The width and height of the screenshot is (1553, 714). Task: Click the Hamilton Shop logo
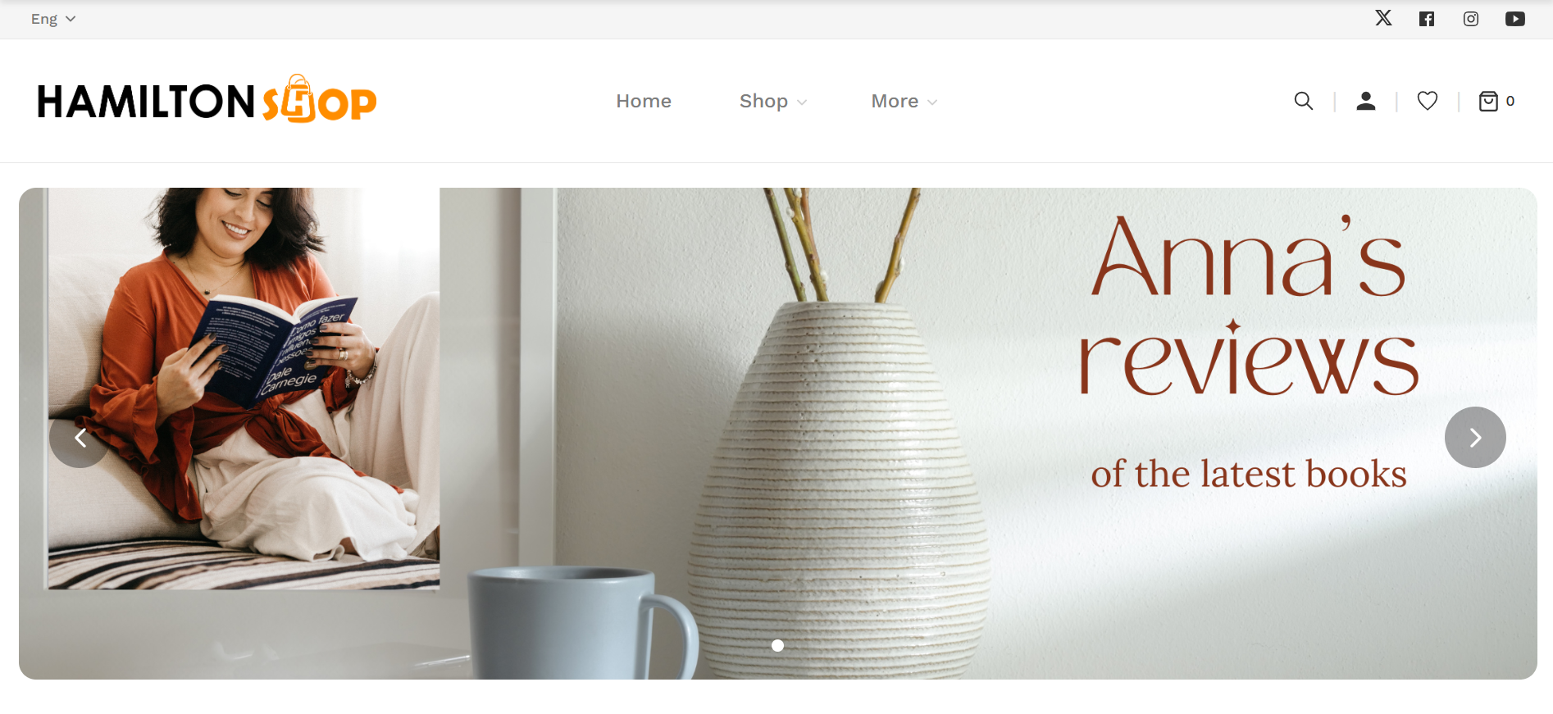(207, 99)
